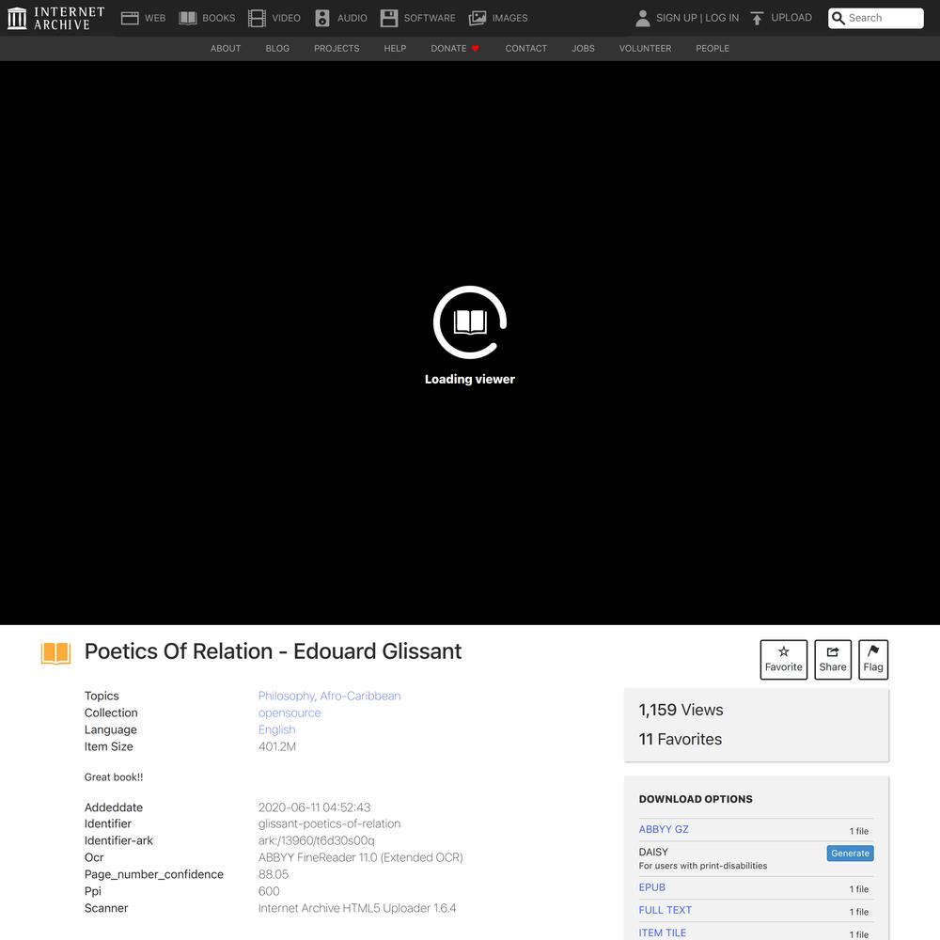Share this item

pos(833,660)
